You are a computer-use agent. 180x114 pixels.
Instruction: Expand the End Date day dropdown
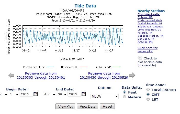(x=61, y=94)
